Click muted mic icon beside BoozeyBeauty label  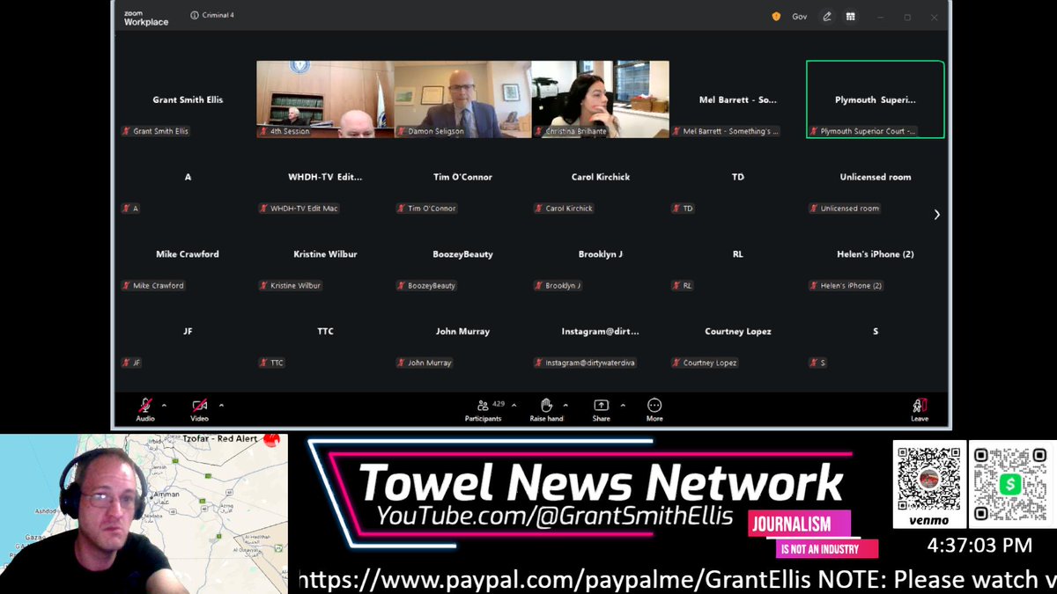[x=401, y=285]
